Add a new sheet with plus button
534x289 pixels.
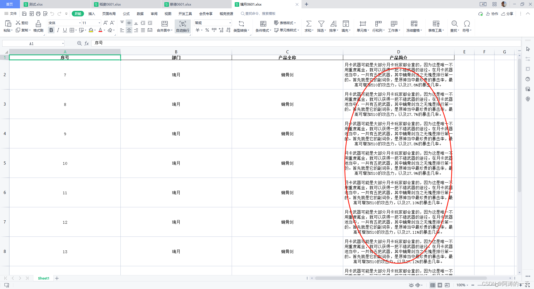click(x=57, y=278)
